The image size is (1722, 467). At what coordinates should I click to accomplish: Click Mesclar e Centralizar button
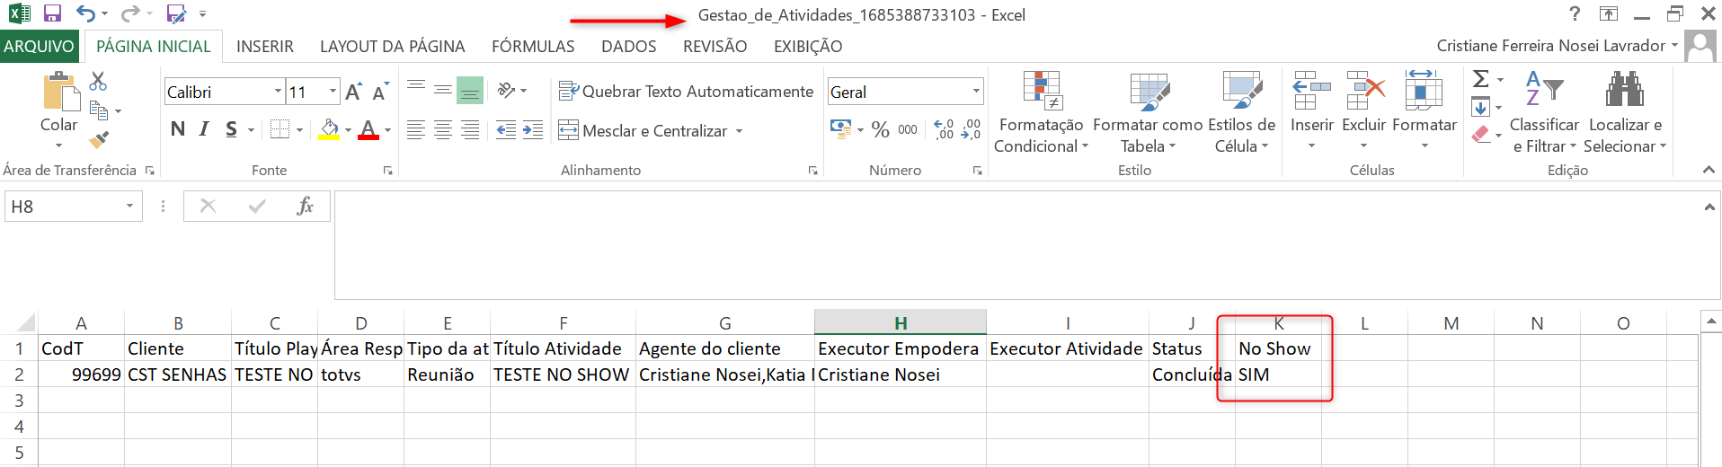click(644, 131)
